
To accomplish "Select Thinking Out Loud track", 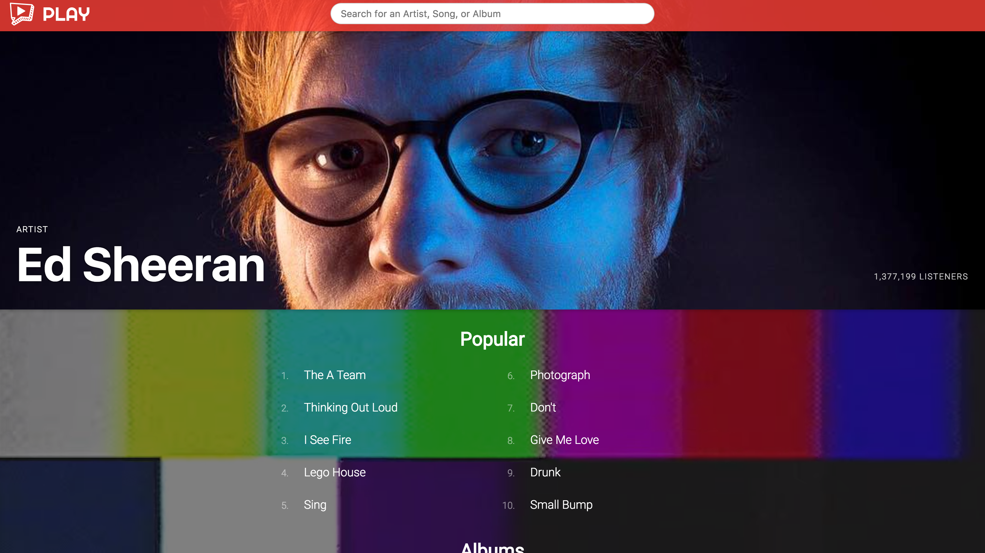I will coord(351,408).
